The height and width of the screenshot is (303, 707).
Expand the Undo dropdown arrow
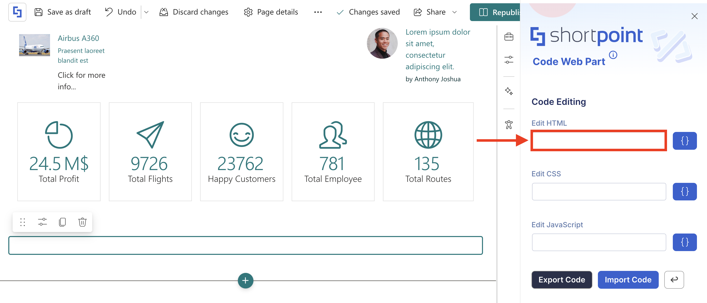[x=146, y=12]
